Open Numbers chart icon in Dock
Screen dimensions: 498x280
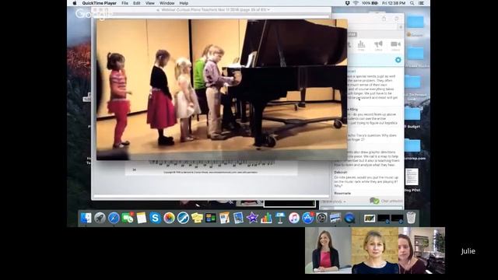click(x=266, y=218)
